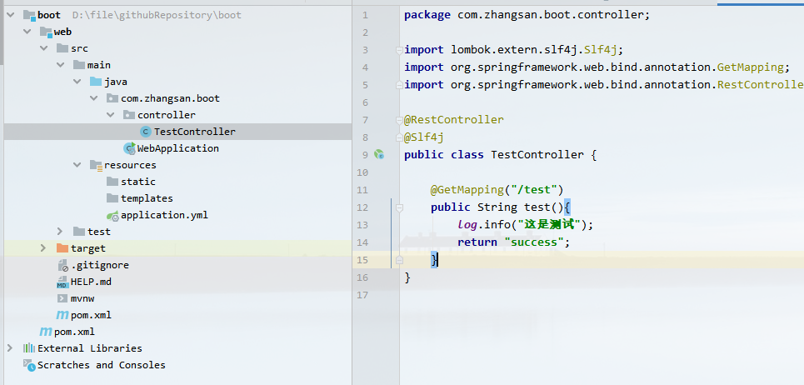Click the package declaration on line 1

pyautogui.click(x=527, y=15)
